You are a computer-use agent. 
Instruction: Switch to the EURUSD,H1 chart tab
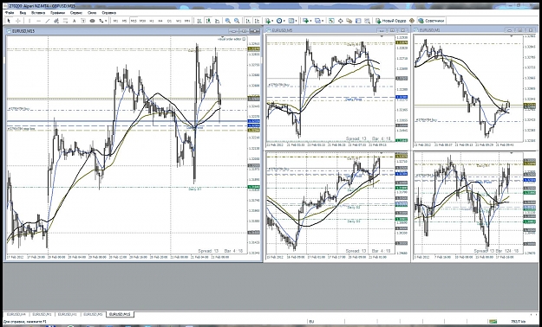67,315
